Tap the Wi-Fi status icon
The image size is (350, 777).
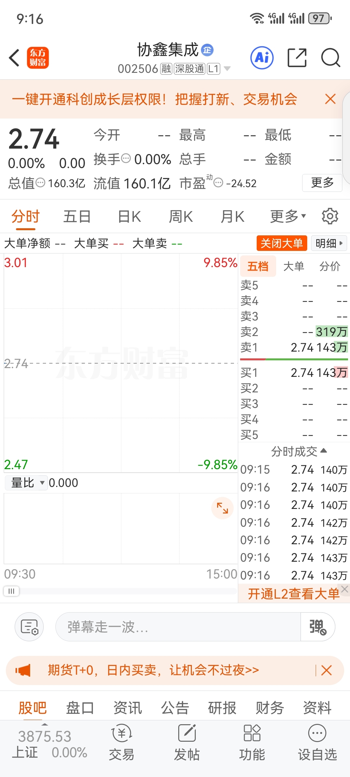(x=257, y=18)
